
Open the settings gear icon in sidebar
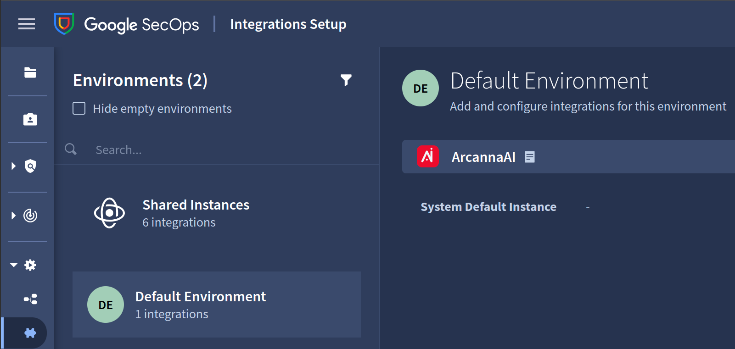pyautogui.click(x=30, y=265)
